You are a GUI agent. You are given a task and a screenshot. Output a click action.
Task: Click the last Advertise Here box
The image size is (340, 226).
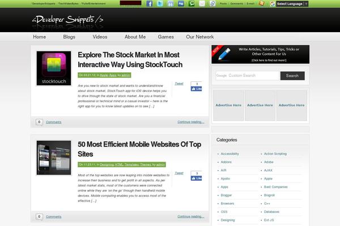point(292,105)
